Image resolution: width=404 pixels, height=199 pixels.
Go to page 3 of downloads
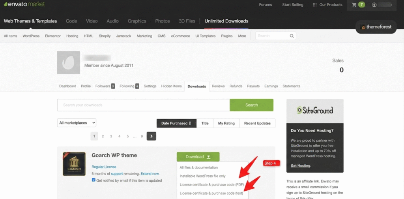[111, 136]
